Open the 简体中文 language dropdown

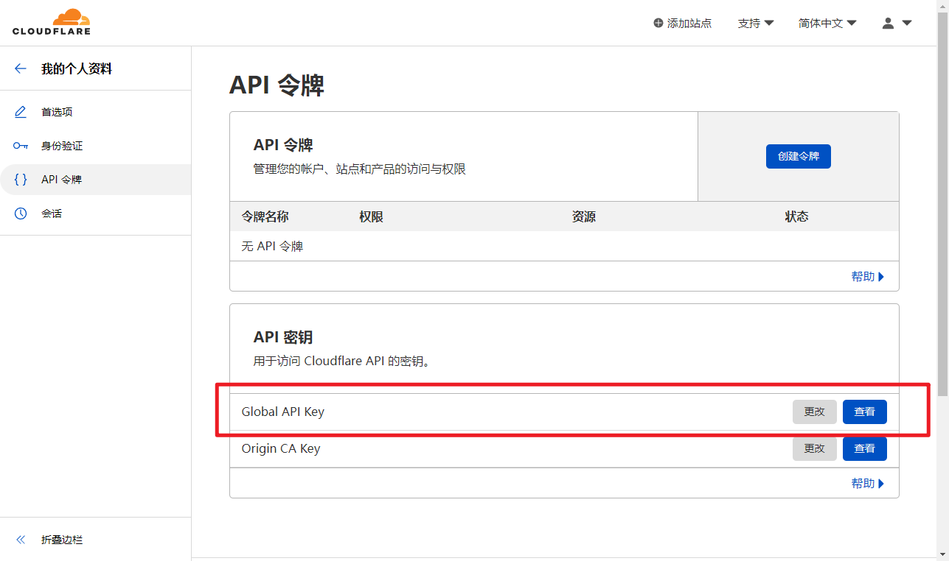827,24
